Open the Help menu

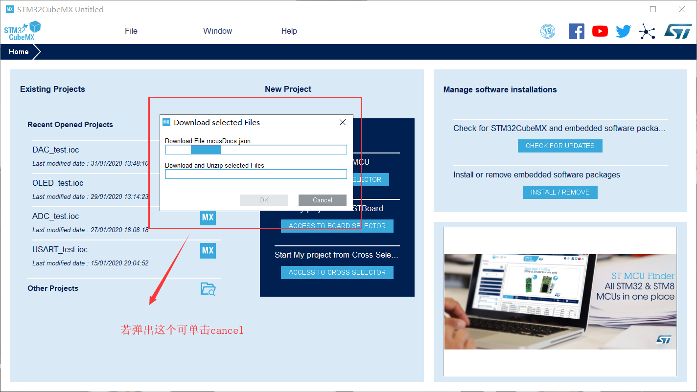coord(289,31)
